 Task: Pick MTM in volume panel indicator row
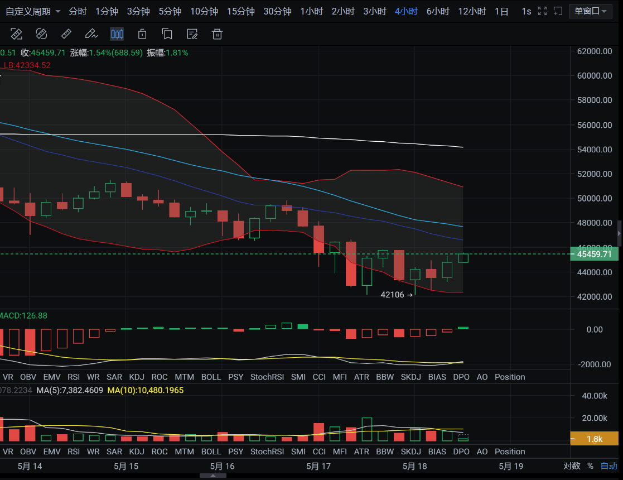click(x=185, y=452)
